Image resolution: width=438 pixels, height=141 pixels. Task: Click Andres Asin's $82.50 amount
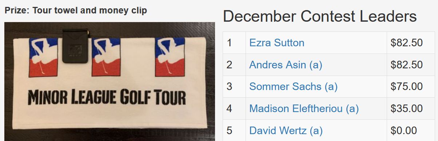(411, 65)
